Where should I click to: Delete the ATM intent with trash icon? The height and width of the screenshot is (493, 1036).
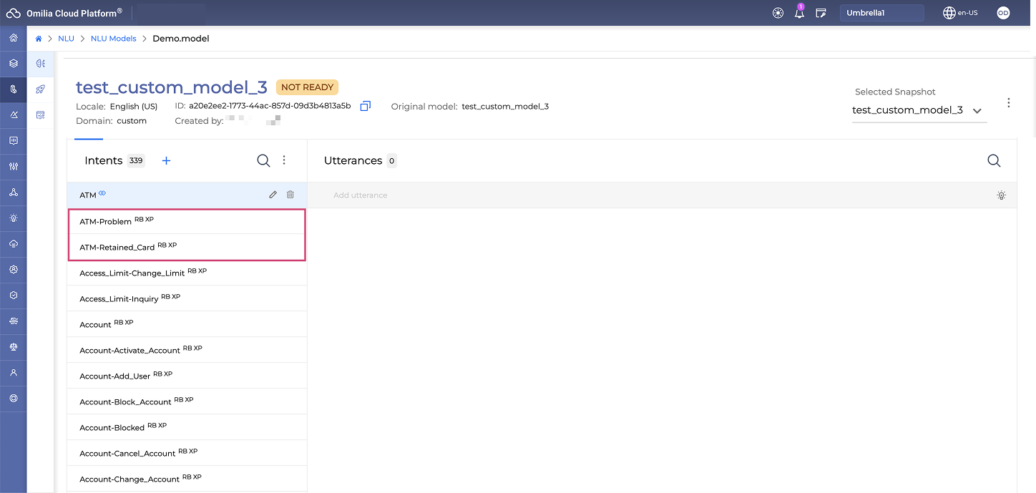click(290, 195)
